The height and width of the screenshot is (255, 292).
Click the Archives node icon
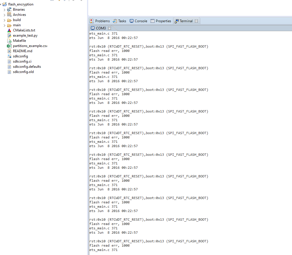pos(10,14)
